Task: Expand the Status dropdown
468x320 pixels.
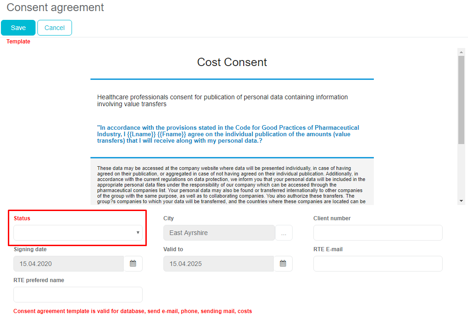Action: [78, 233]
